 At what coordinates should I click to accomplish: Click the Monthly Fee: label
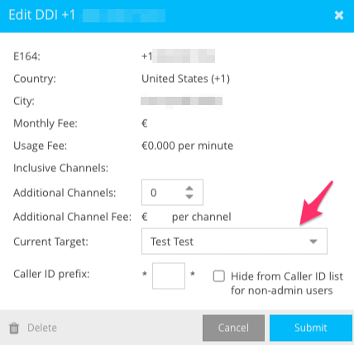[x=45, y=123]
